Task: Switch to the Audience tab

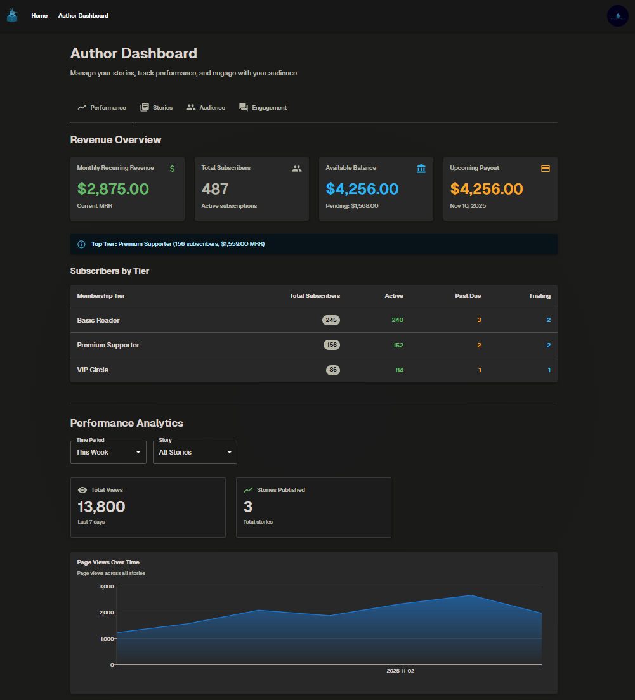Action: coord(206,107)
